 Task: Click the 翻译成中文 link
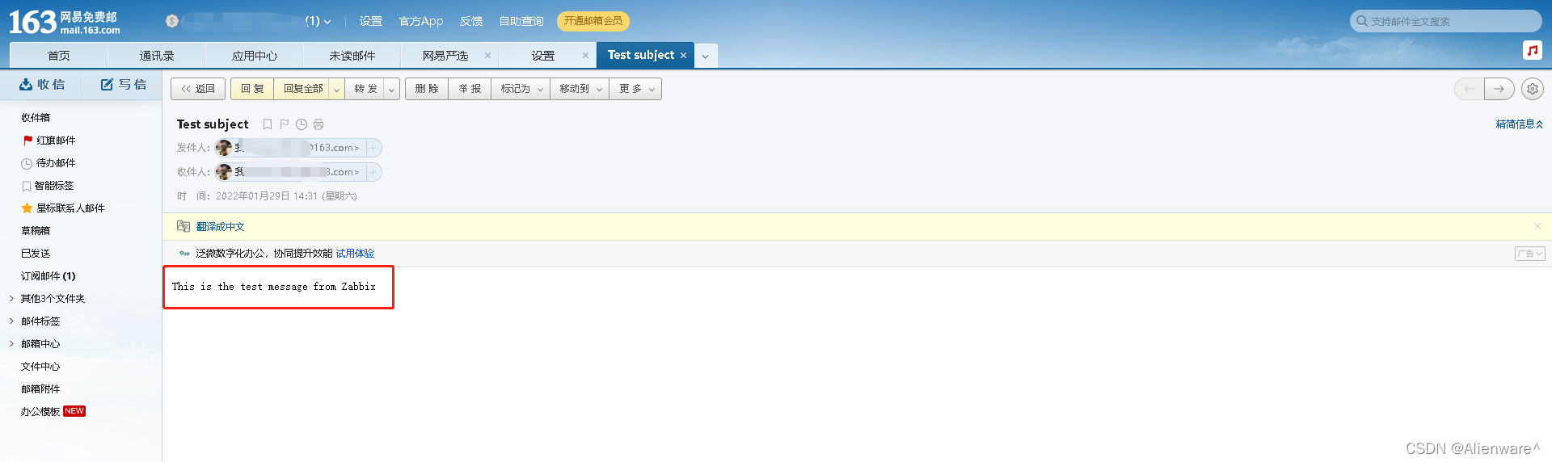tap(221, 227)
